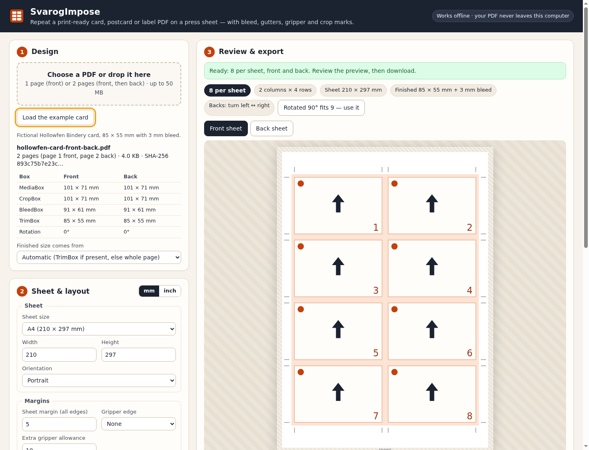589x450 pixels.
Task: Click the sheet Height input field
Action: click(139, 355)
